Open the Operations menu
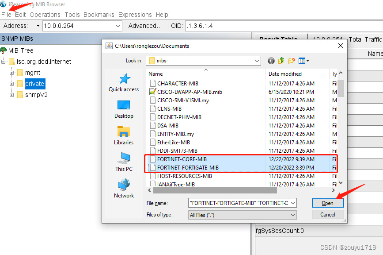Viewport: 383px width, 255px height. point(45,15)
